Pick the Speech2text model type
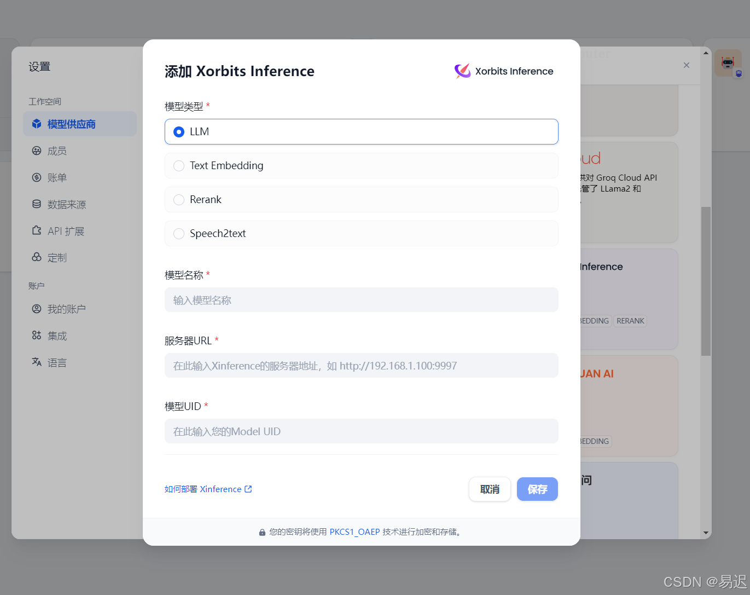 [x=361, y=233]
